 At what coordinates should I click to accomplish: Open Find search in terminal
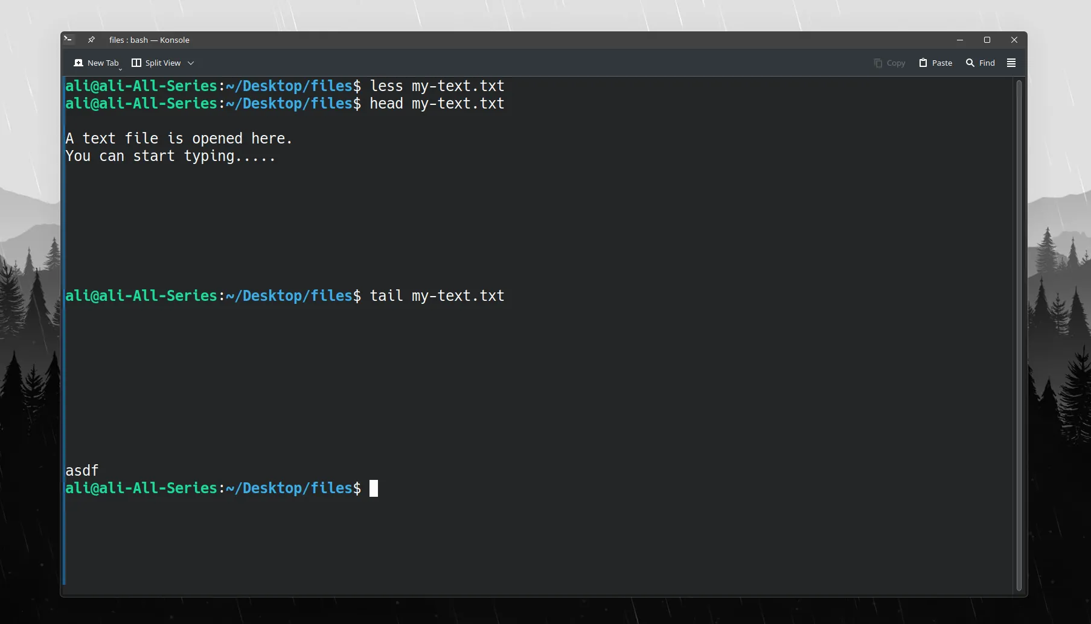tap(980, 63)
